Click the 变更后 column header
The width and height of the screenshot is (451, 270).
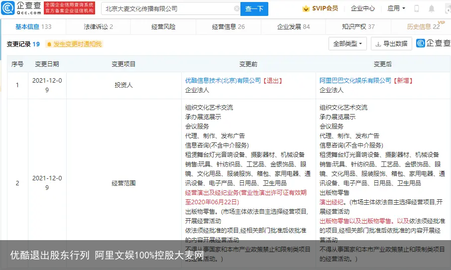382,64
